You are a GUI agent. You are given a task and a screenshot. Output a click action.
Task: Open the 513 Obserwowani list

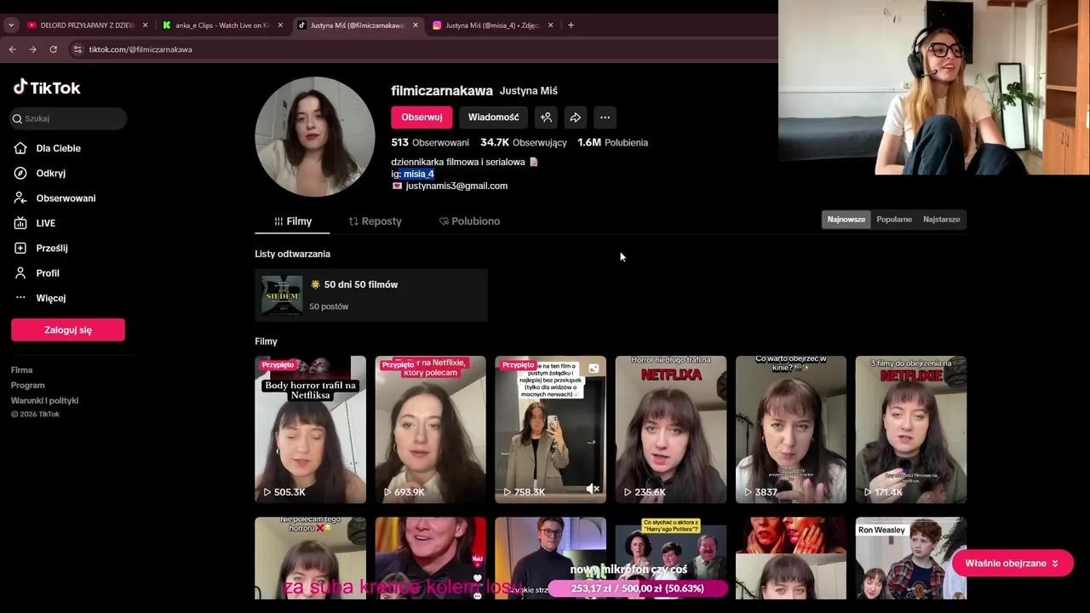click(x=430, y=142)
